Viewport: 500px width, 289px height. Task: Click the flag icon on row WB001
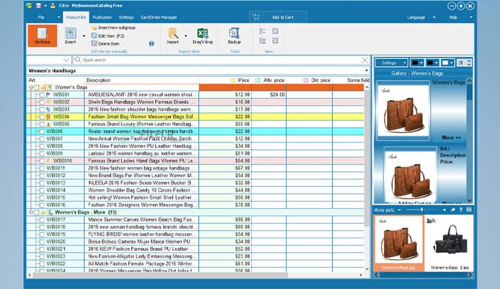click(x=48, y=94)
